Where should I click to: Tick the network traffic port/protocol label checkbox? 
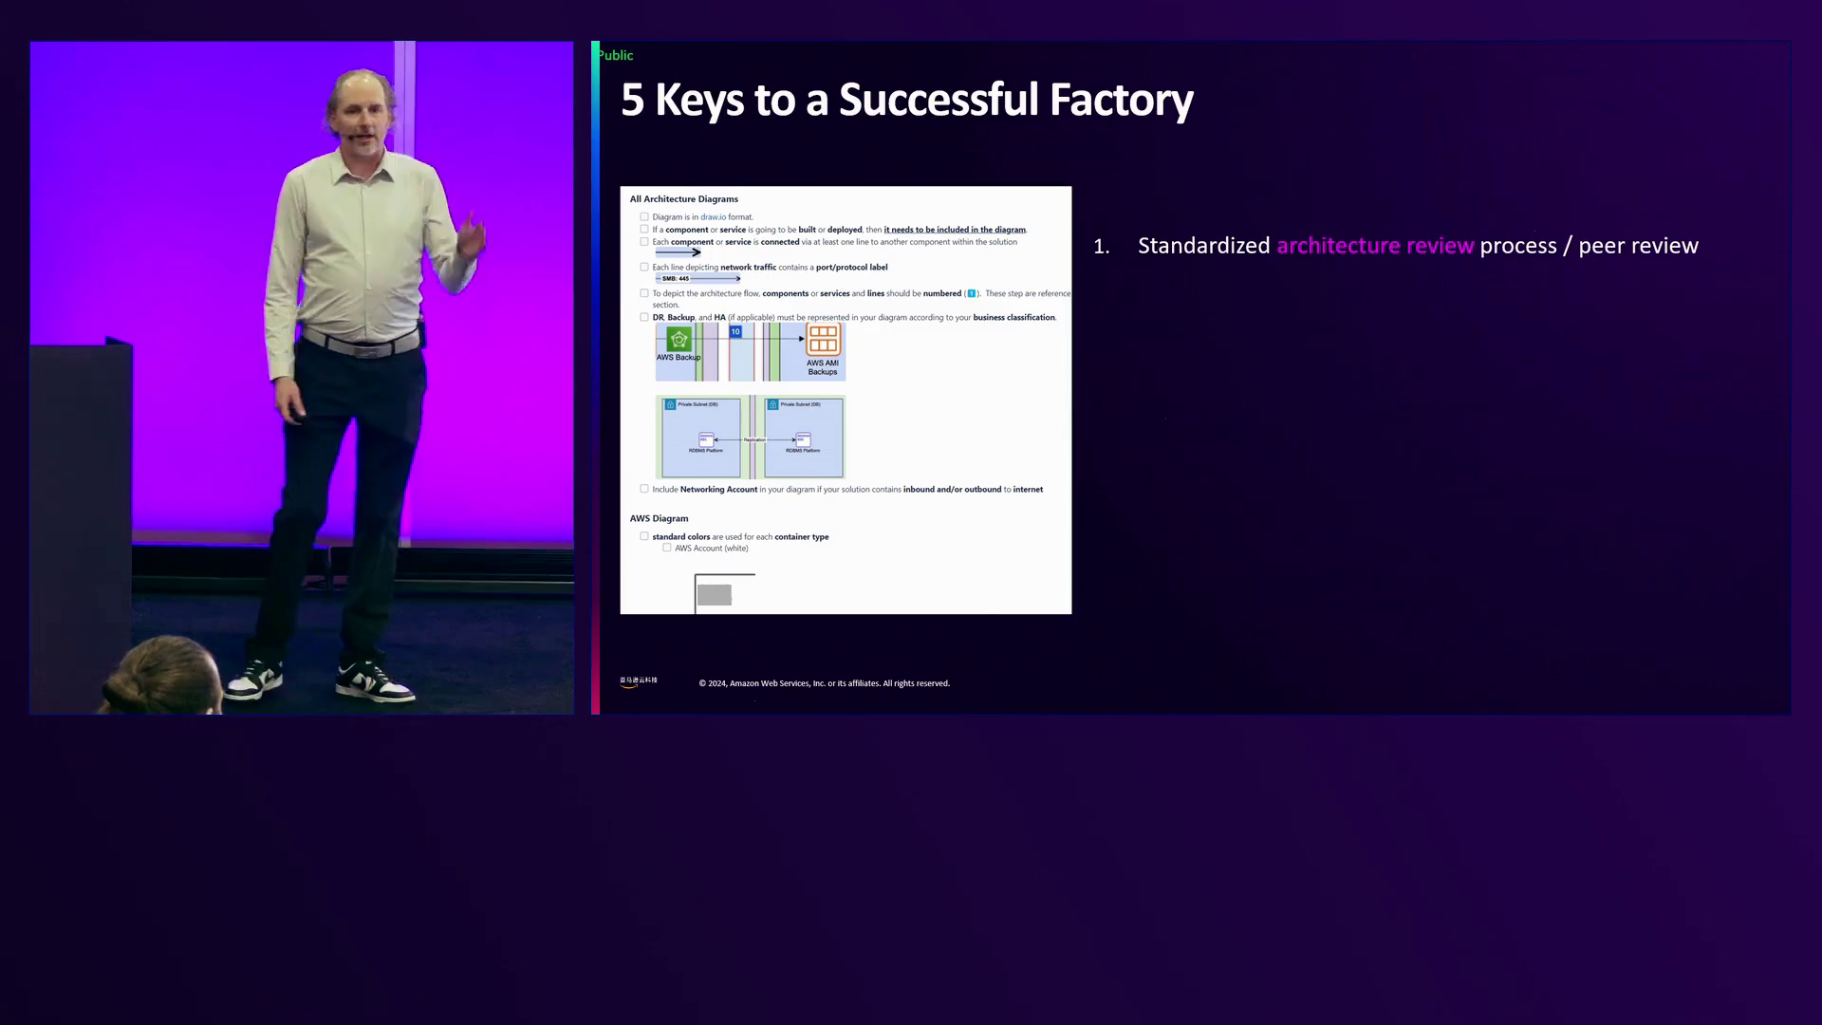pos(644,268)
